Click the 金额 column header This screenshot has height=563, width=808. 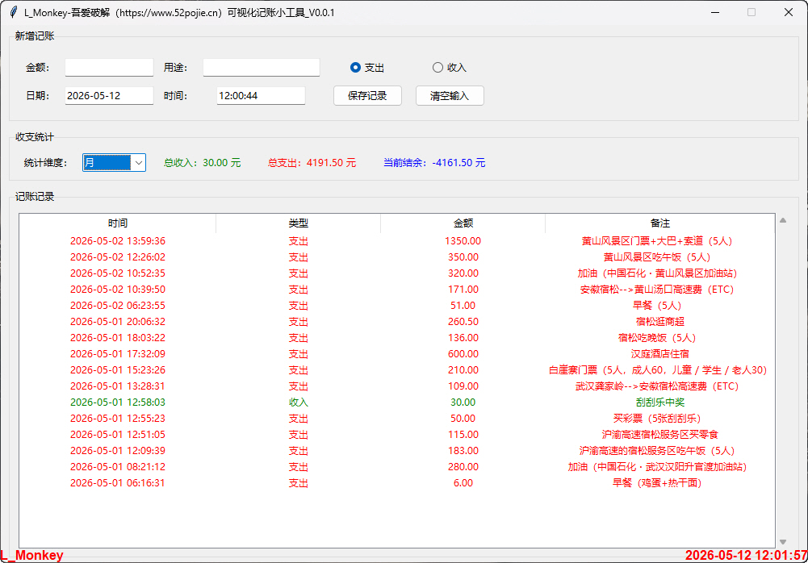click(x=463, y=223)
